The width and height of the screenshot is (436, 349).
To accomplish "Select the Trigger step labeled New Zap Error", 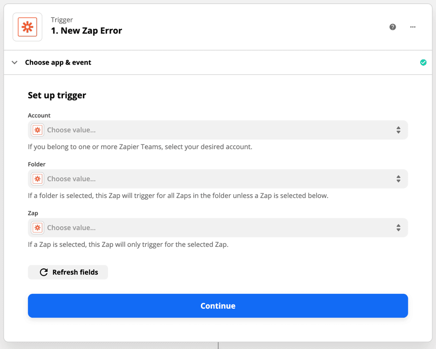I will pyautogui.click(x=86, y=30).
